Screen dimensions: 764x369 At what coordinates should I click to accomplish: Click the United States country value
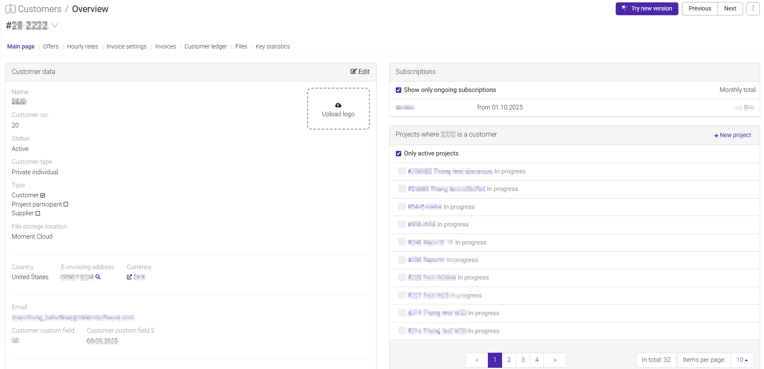point(30,277)
